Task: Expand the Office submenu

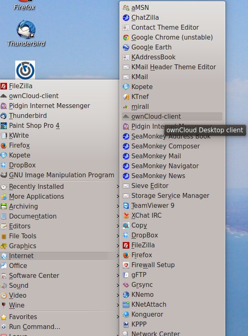Action: (x=60, y=266)
